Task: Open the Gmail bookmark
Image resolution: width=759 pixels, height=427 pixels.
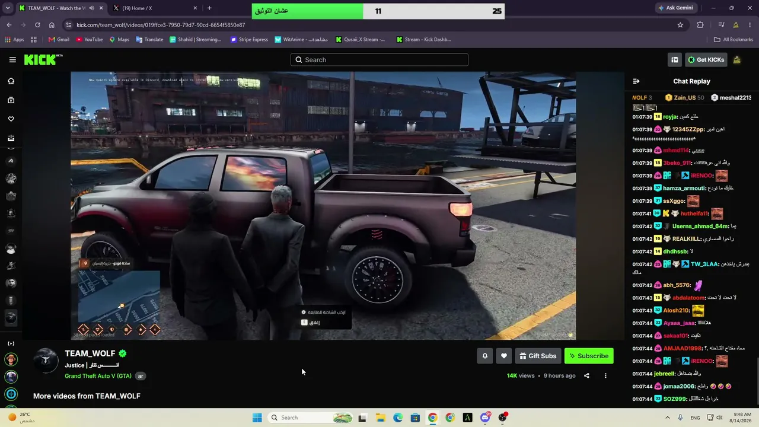Action: pos(59,40)
